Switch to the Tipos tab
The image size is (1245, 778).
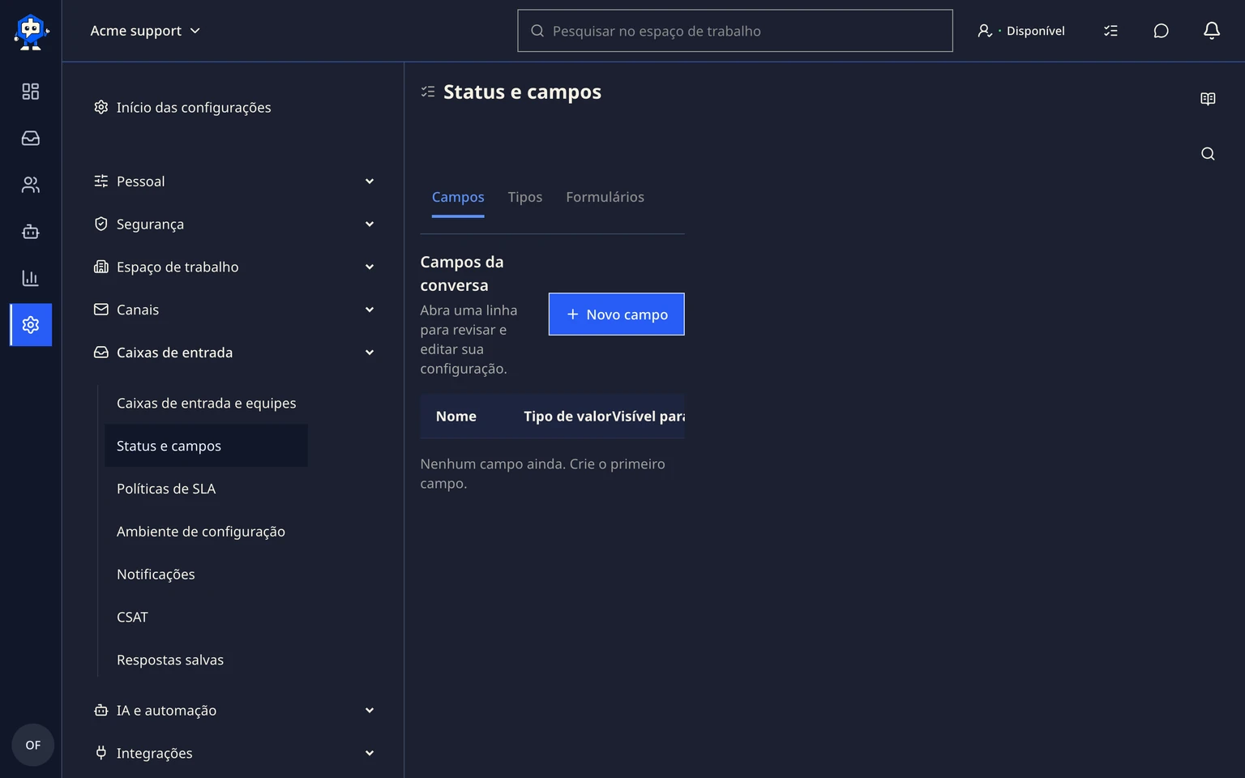525,198
